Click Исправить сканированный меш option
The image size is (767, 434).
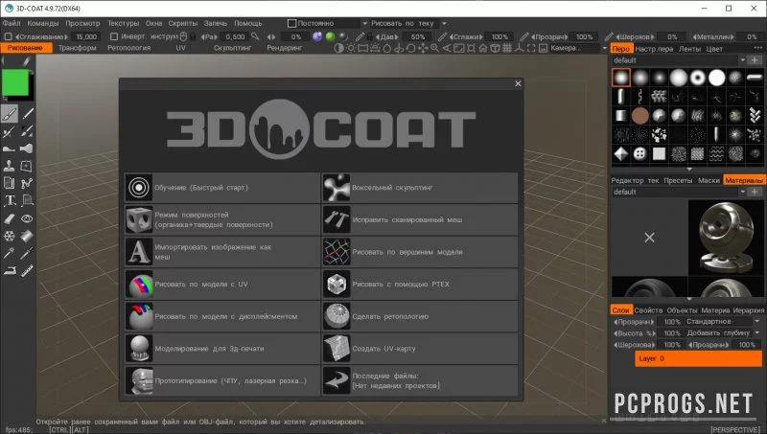[x=420, y=220]
